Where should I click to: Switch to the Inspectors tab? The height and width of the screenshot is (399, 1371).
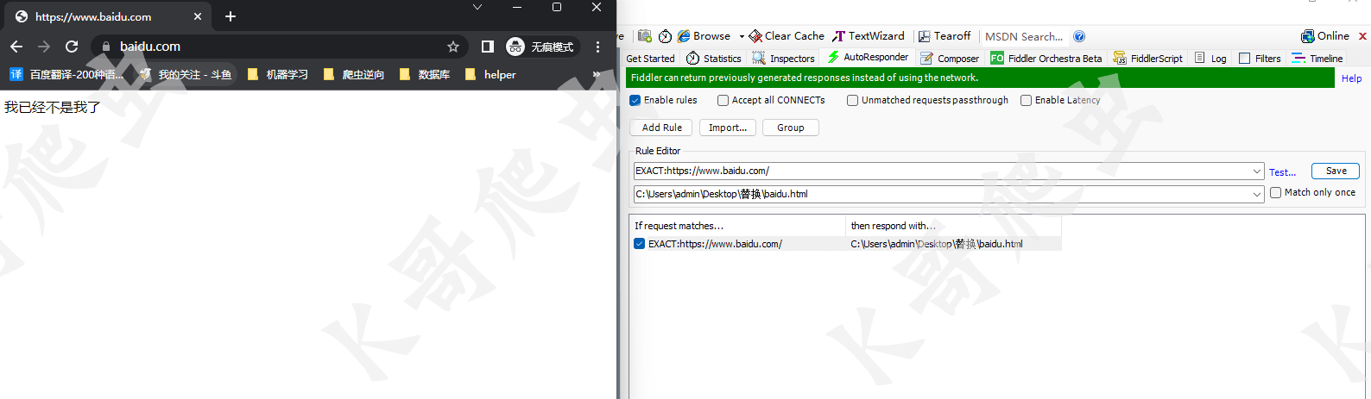click(x=784, y=59)
